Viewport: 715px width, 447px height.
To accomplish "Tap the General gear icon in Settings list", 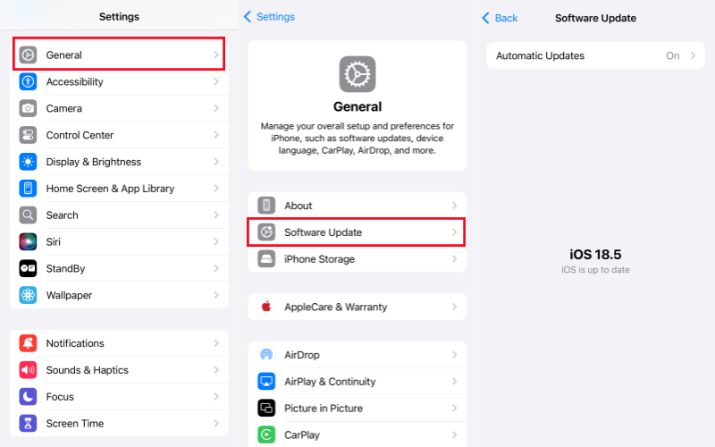I will click(x=28, y=55).
